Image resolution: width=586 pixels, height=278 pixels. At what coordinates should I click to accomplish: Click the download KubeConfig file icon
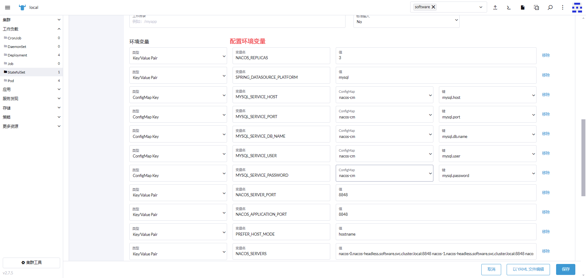(x=523, y=8)
